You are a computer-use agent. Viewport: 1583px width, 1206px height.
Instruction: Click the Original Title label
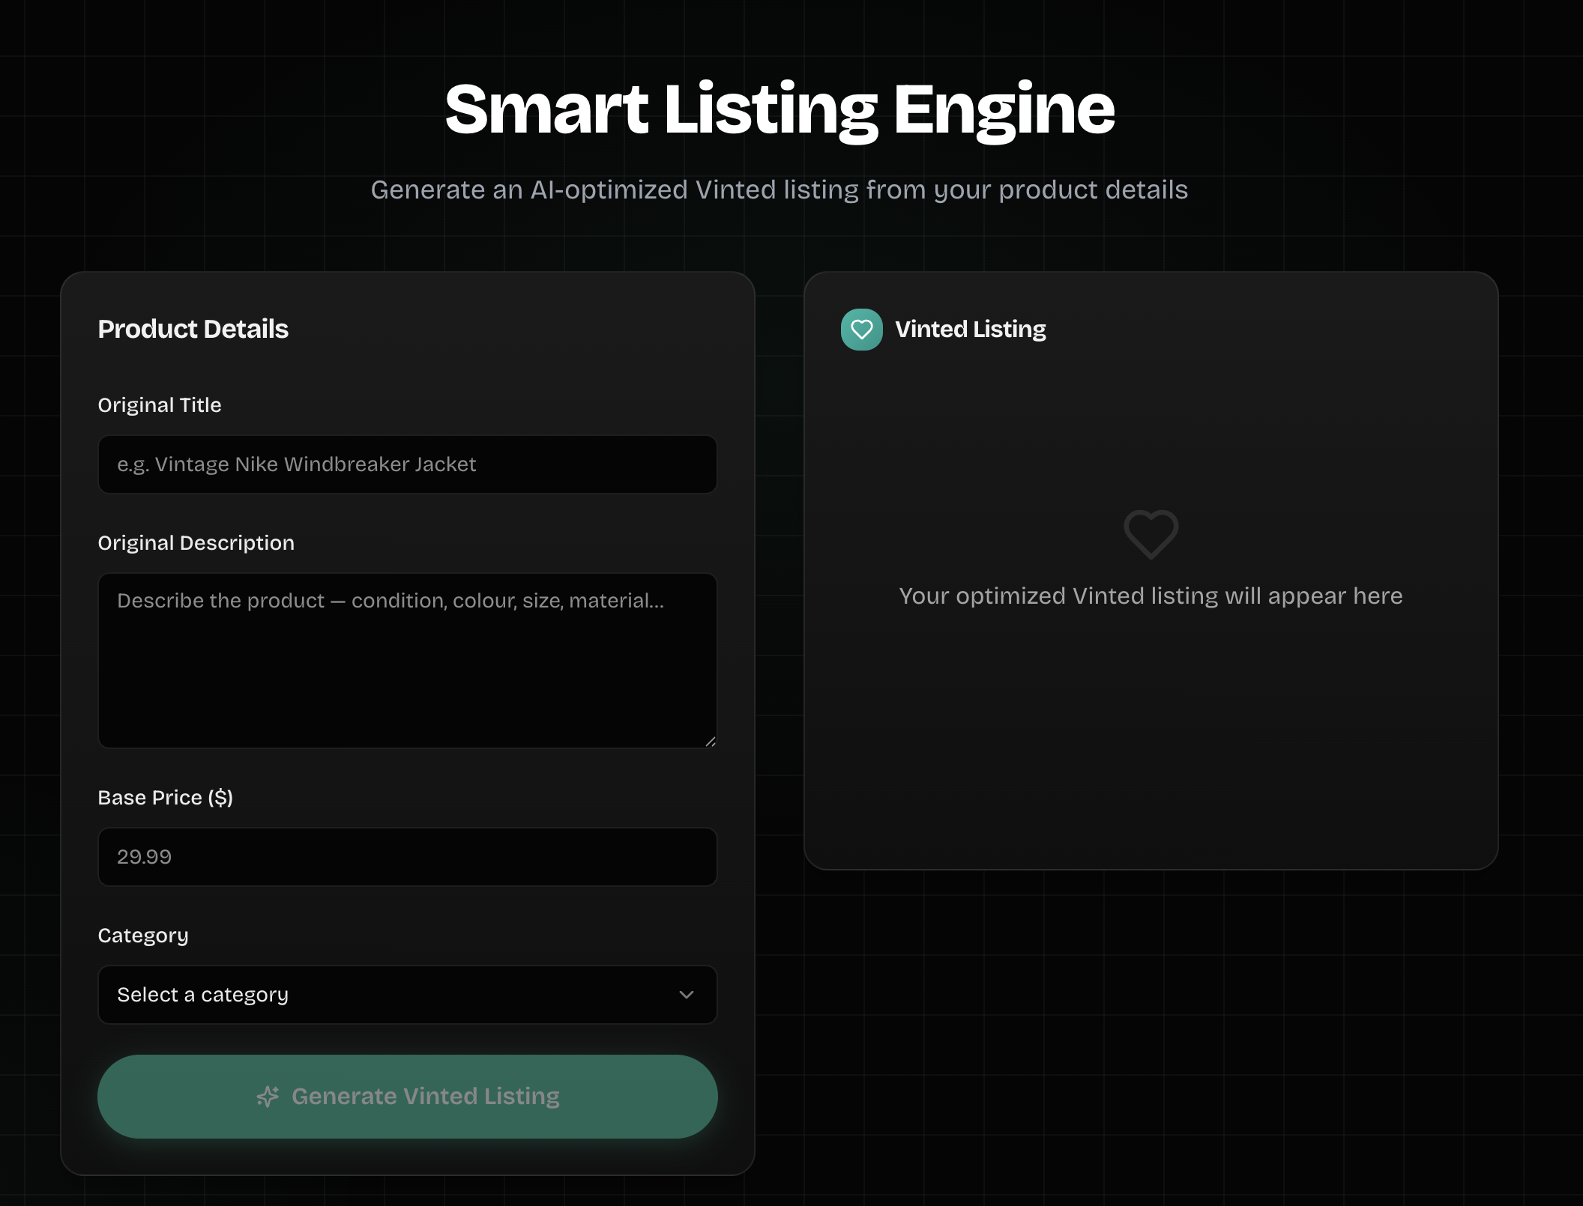coord(160,405)
